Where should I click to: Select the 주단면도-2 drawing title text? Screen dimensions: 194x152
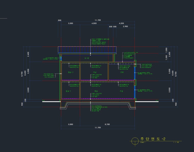coord(153,139)
